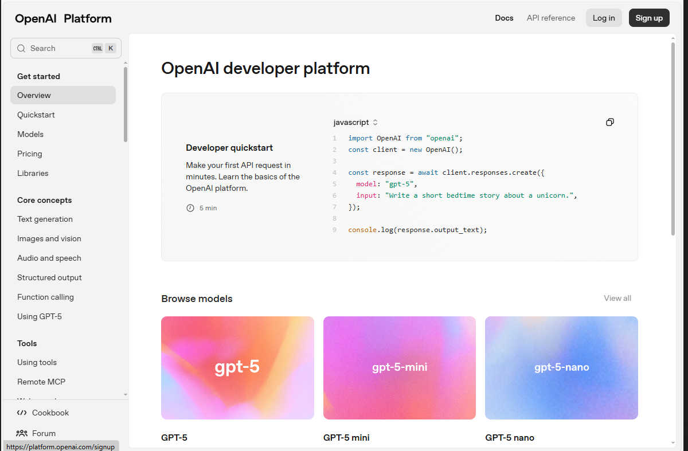Image resolution: width=688 pixels, height=451 pixels.
Task: Click the console.log code line
Action: point(417,230)
